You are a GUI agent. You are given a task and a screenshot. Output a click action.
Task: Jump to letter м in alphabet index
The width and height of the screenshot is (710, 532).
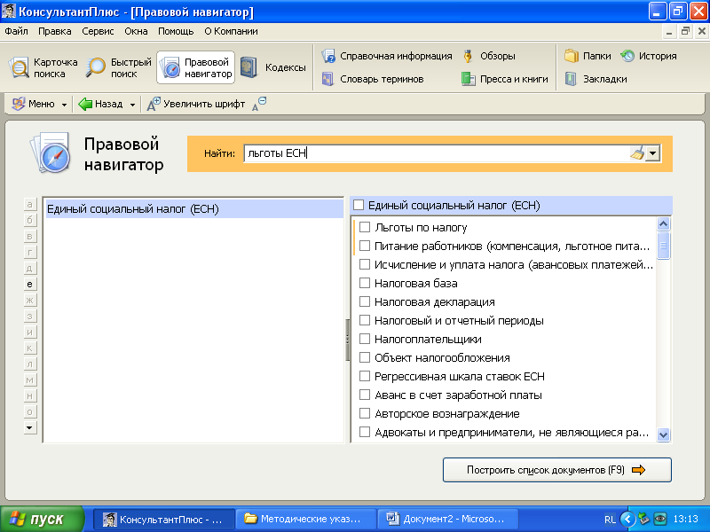pyautogui.click(x=30, y=380)
